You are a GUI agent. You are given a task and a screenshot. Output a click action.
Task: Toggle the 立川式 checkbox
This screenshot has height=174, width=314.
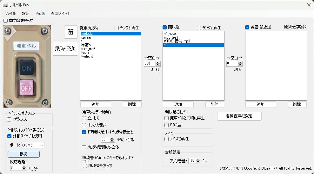[x=84, y=118]
